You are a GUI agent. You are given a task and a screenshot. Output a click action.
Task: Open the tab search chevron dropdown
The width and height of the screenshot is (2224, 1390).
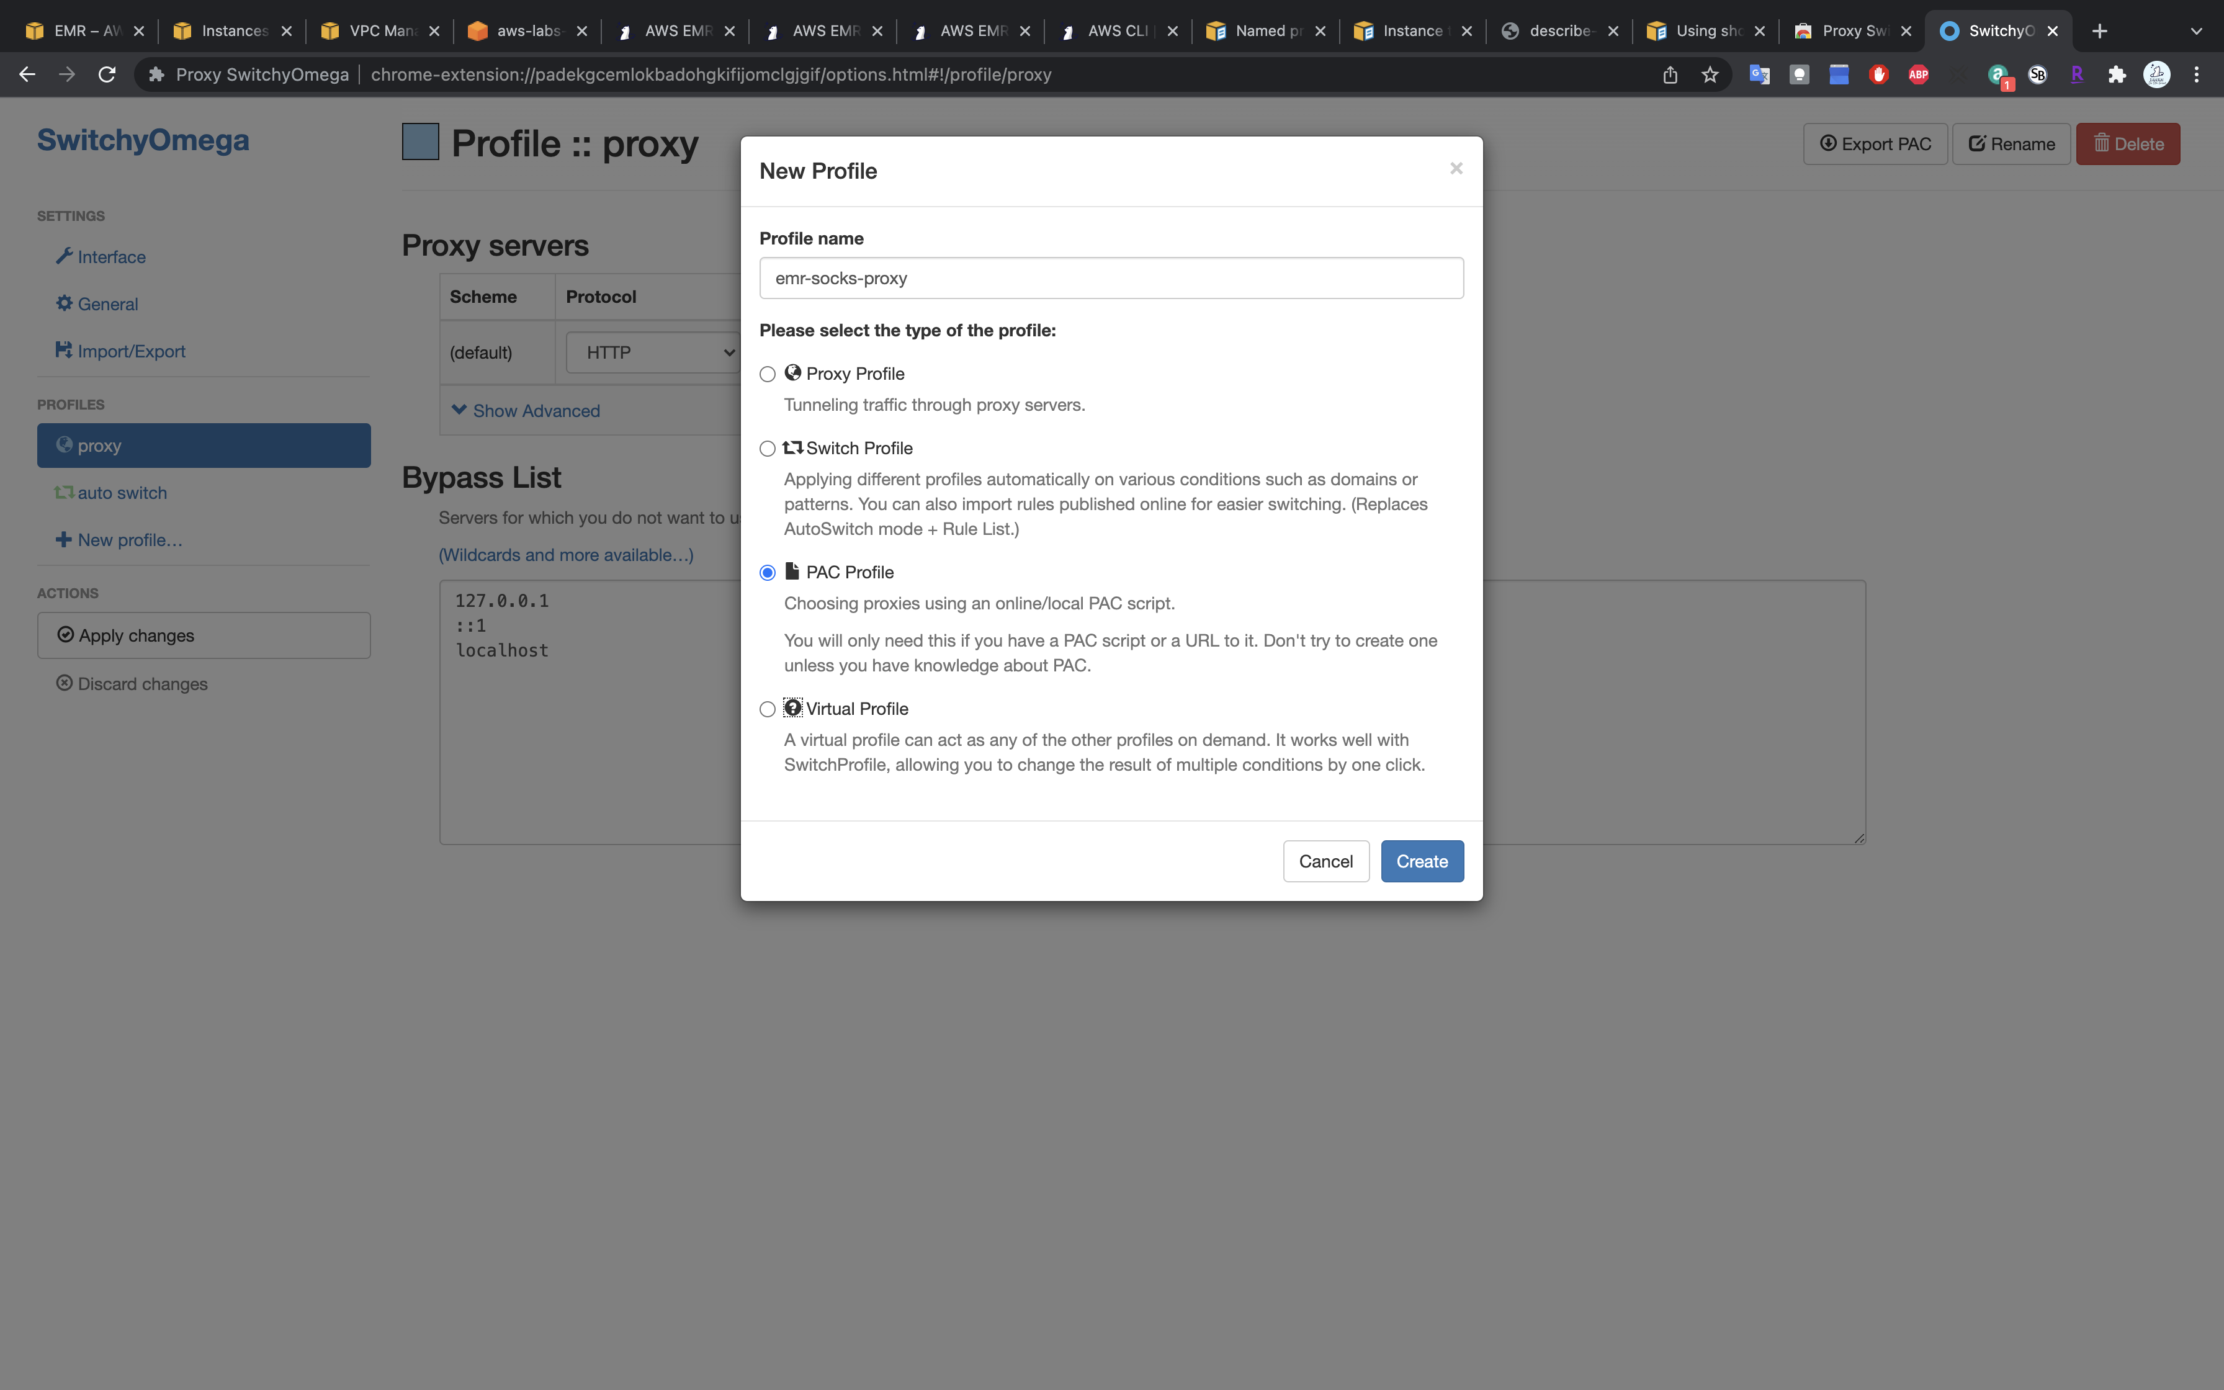(x=2195, y=31)
